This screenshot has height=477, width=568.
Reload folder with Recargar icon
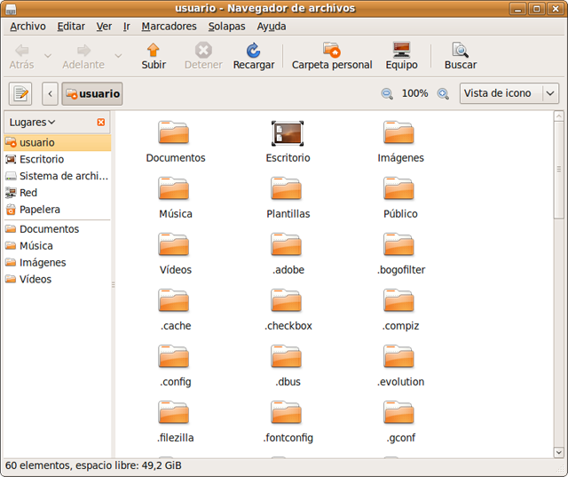[253, 51]
